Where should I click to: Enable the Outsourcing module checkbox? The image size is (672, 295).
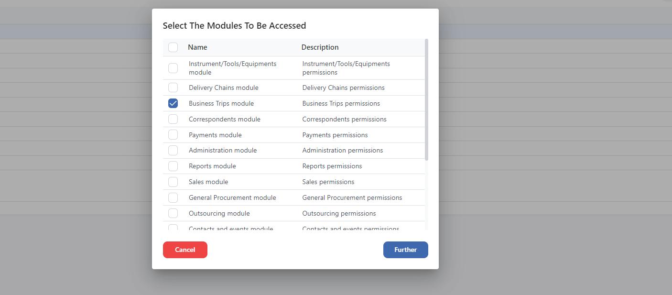[x=173, y=213]
